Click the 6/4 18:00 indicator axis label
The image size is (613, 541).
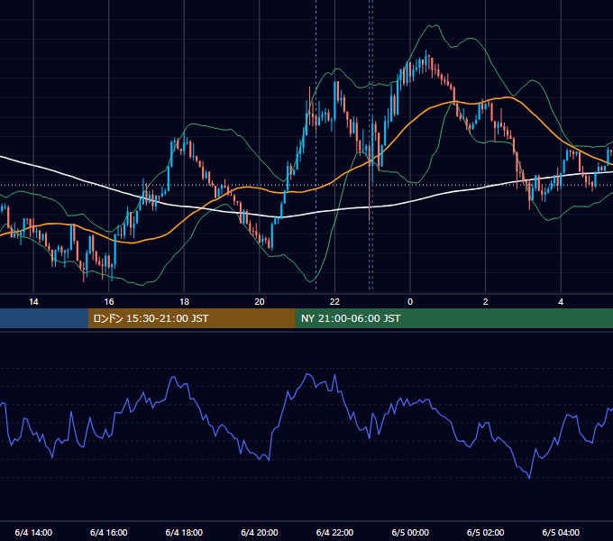pos(184,533)
